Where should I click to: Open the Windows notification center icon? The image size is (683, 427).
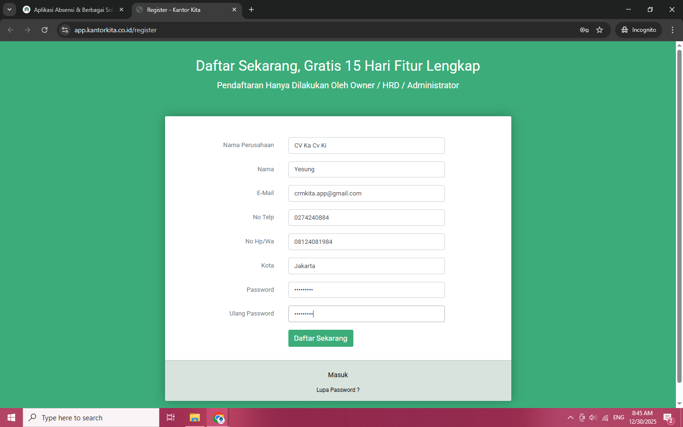click(668, 418)
